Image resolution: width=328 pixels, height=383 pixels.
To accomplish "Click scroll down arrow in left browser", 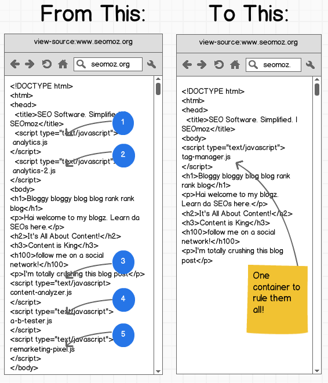I will [x=158, y=371].
